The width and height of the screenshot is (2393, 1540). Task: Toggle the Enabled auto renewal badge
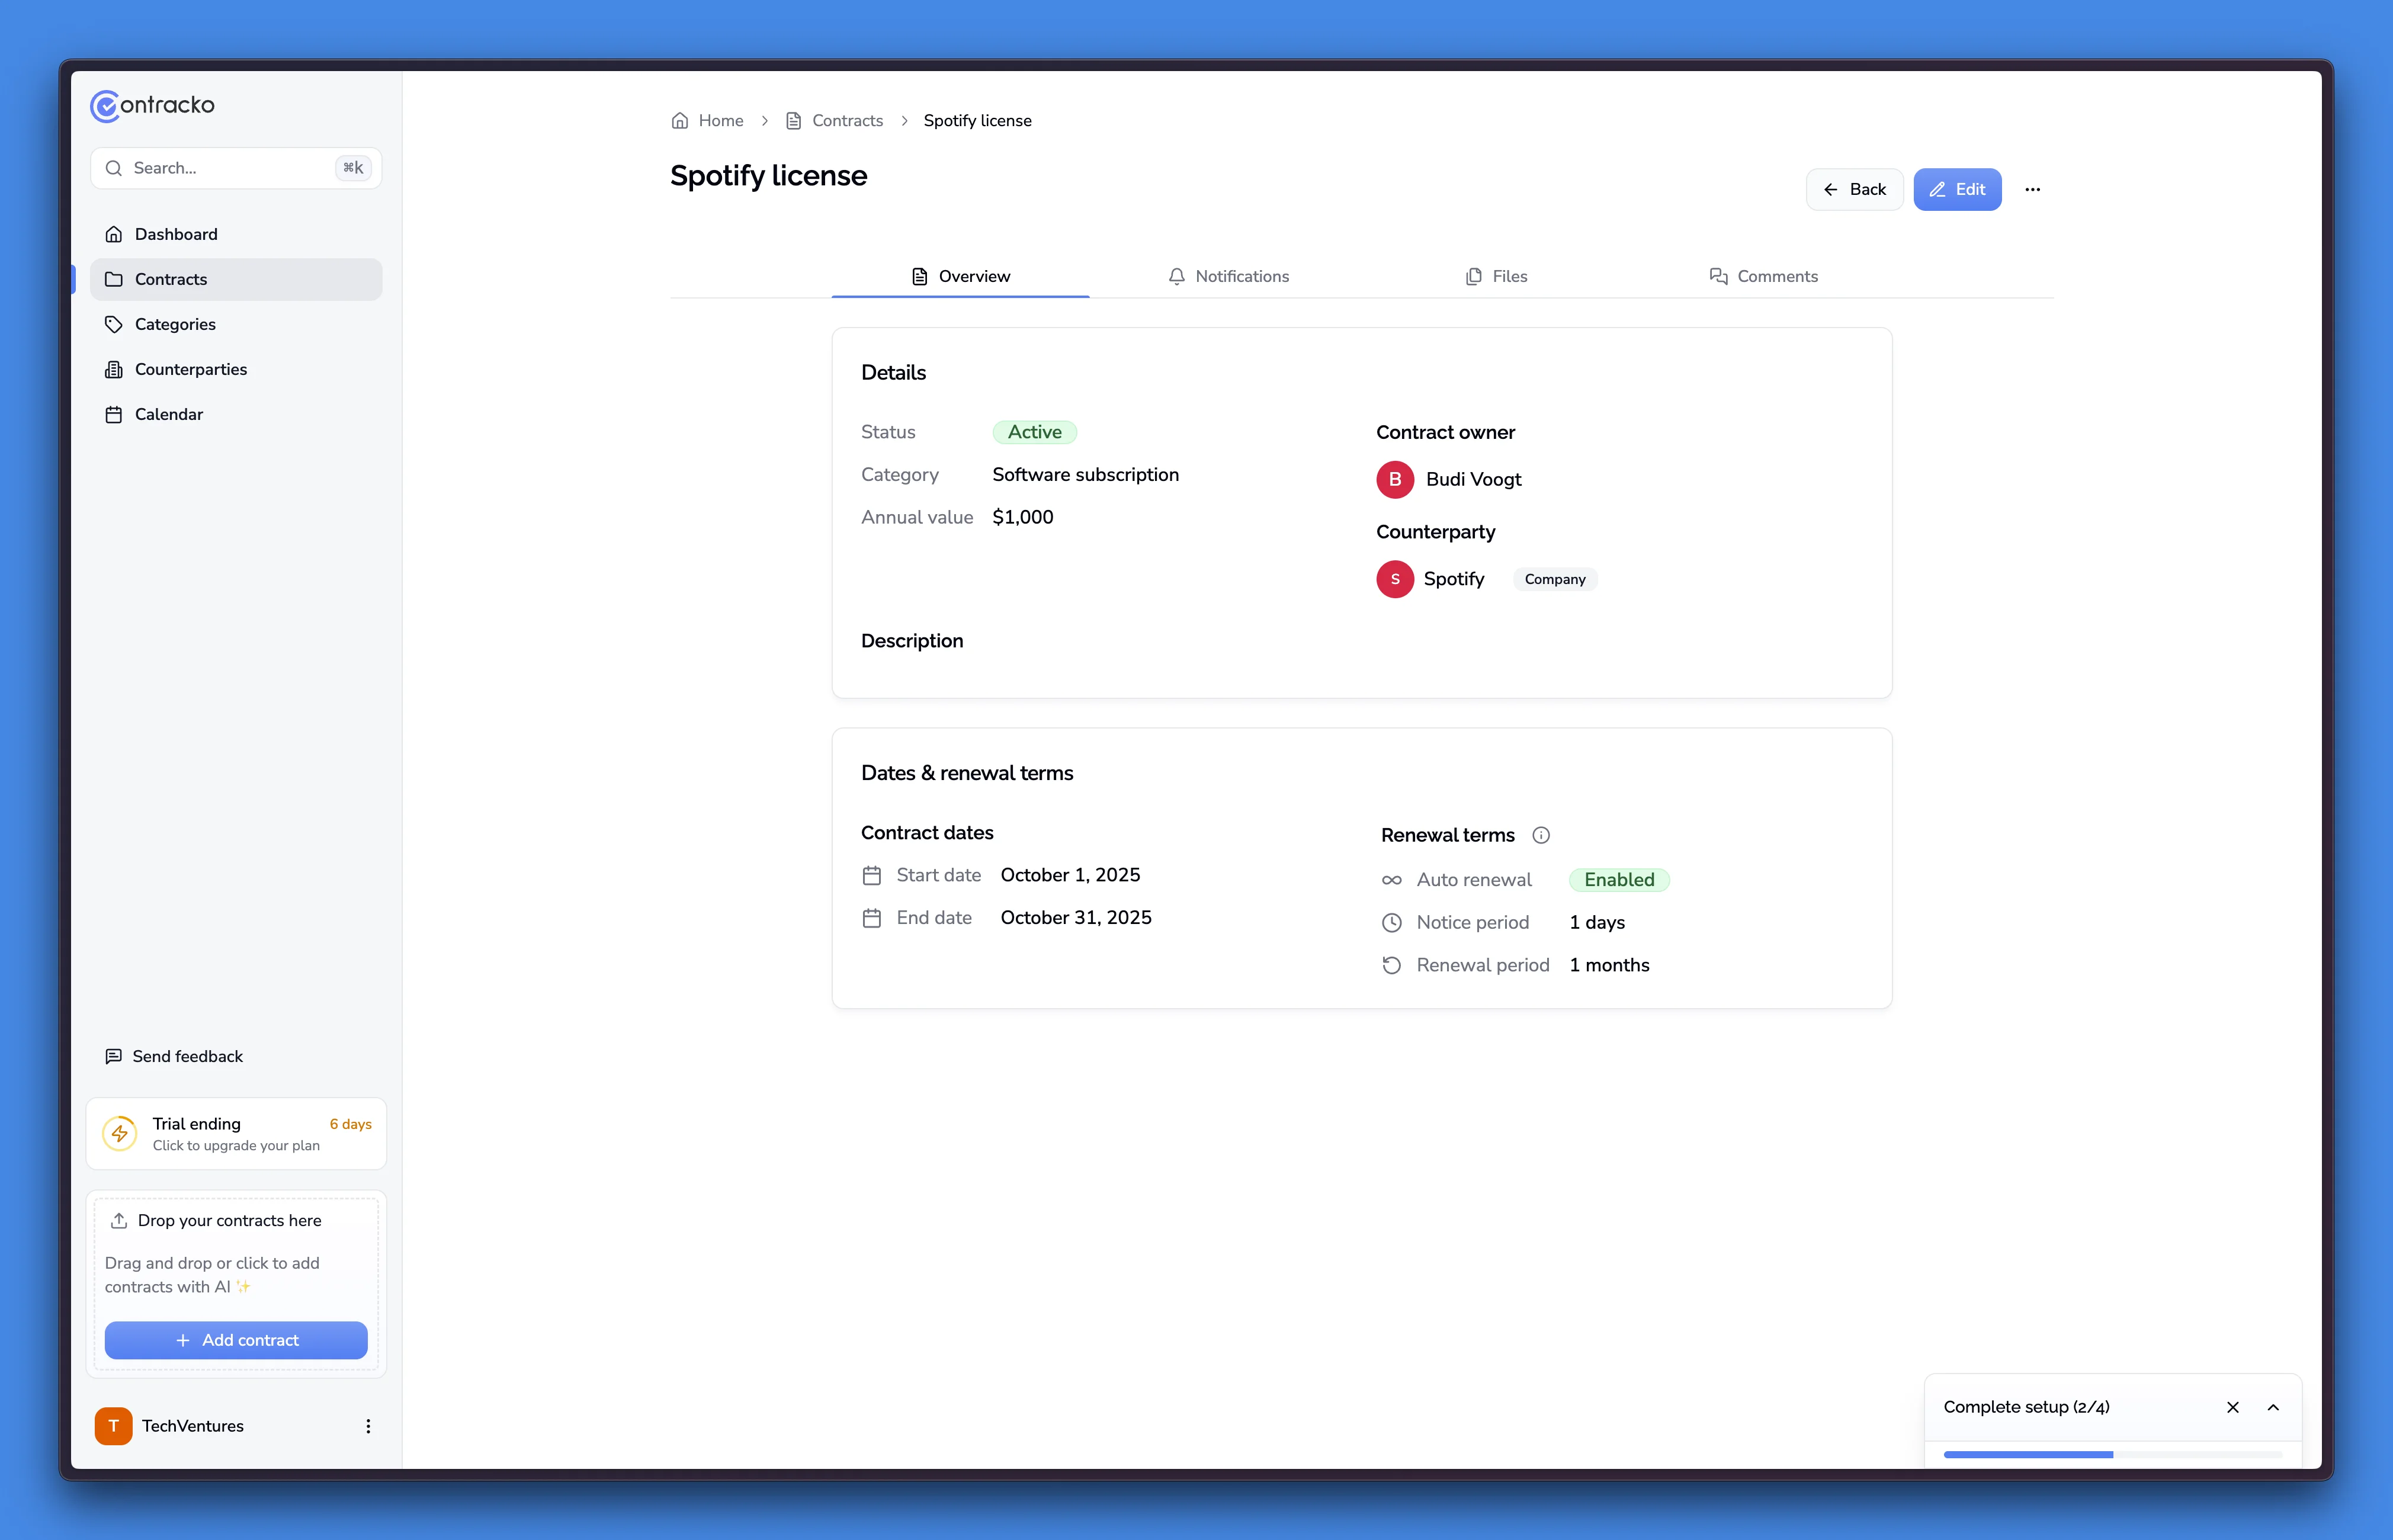pyautogui.click(x=1620, y=879)
